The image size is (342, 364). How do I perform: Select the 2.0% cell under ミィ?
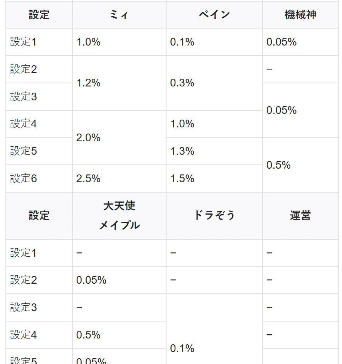(x=89, y=138)
